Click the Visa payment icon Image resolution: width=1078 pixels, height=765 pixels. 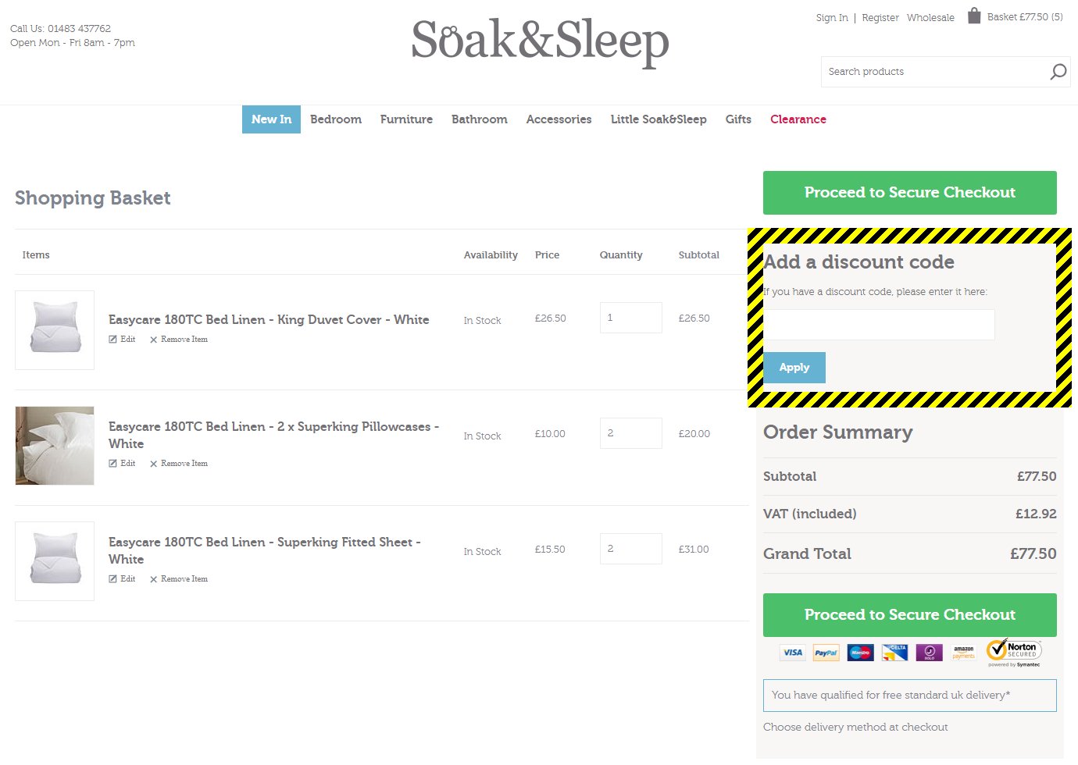tap(792, 653)
